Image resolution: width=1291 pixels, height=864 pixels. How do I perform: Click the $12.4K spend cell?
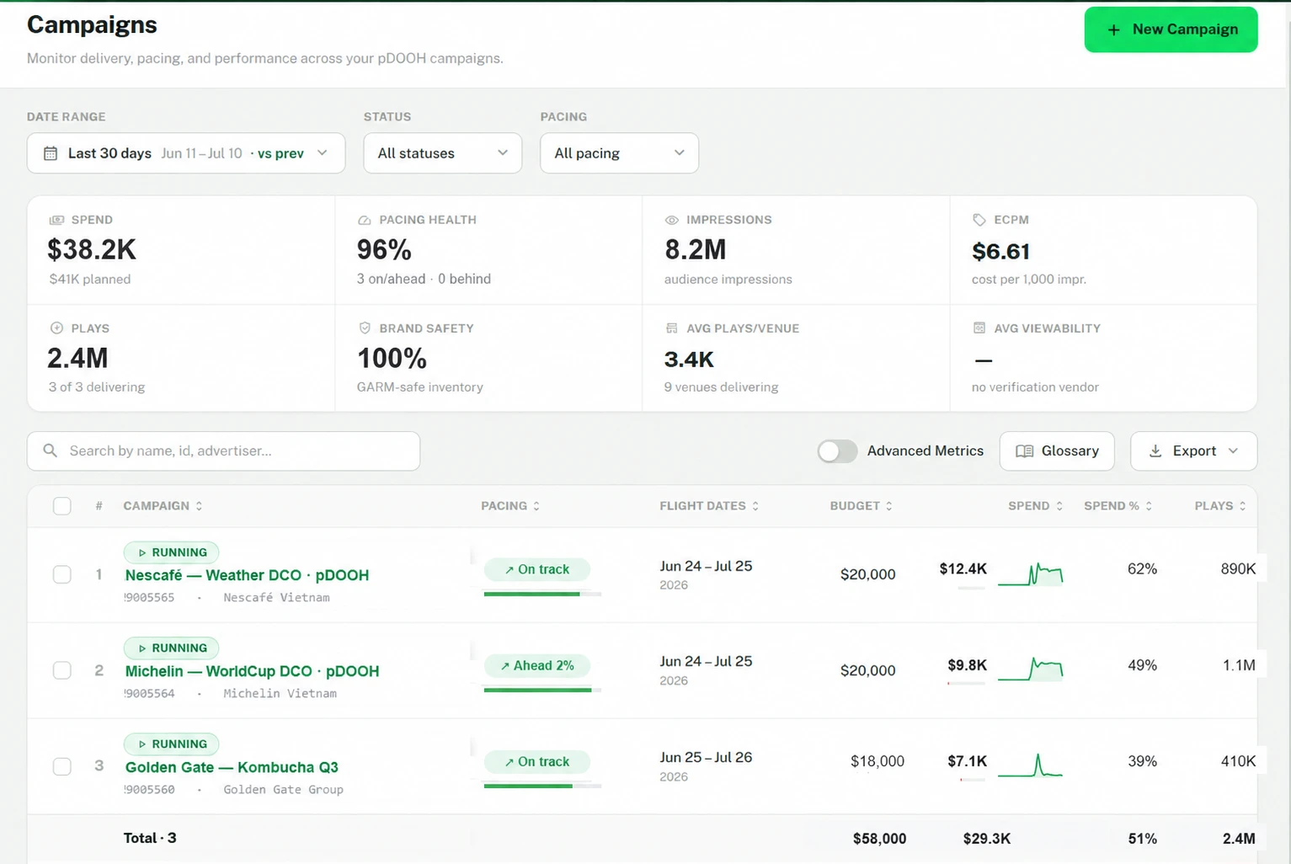tap(963, 569)
